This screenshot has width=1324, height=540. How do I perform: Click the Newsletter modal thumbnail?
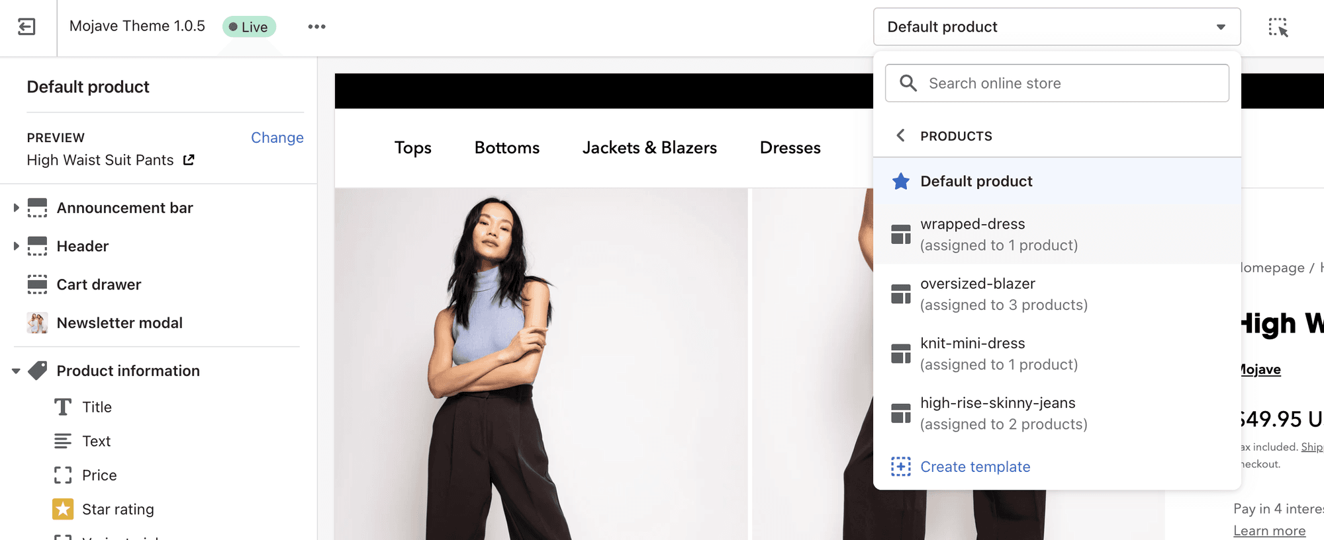37,323
